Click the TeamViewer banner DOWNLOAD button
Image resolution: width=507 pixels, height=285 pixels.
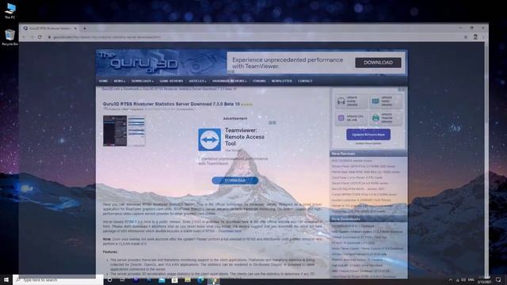point(378,63)
